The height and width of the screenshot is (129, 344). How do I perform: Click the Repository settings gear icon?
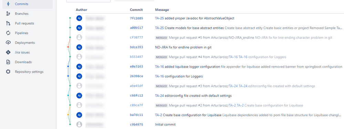coord(8,72)
